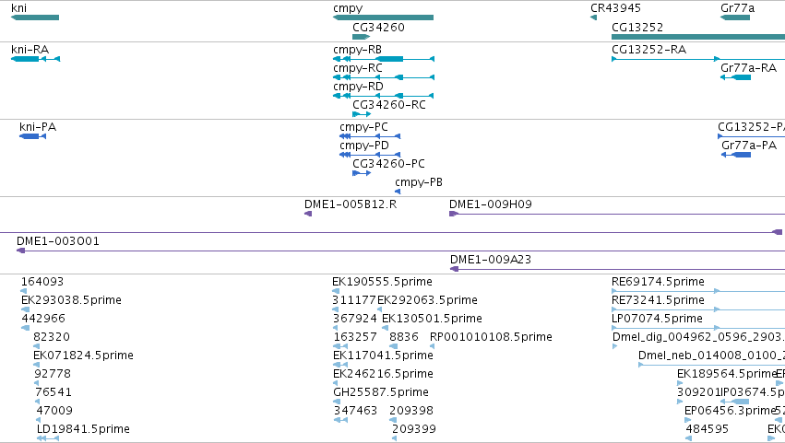Select the 82320 feature label

tap(52, 337)
